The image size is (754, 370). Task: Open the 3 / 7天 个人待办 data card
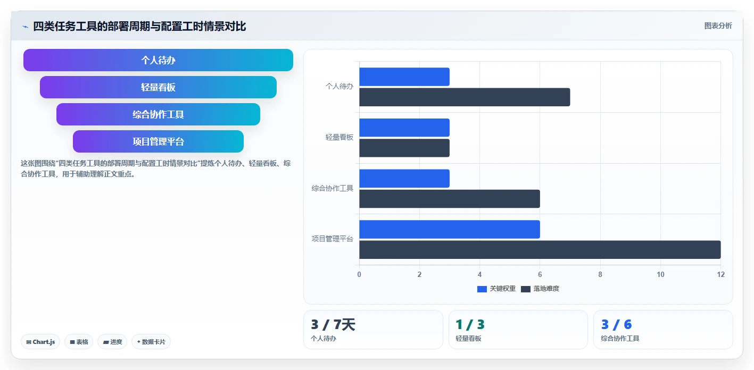(x=373, y=330)
